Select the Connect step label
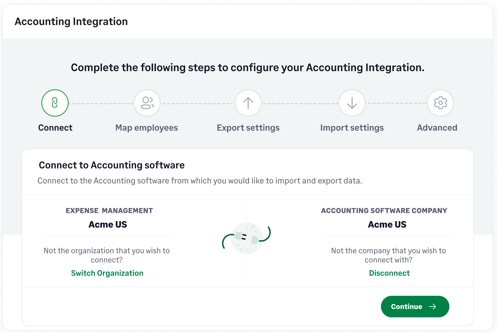Image resolution: width=497 pixels, height=333 pixels. pos(55,127)
